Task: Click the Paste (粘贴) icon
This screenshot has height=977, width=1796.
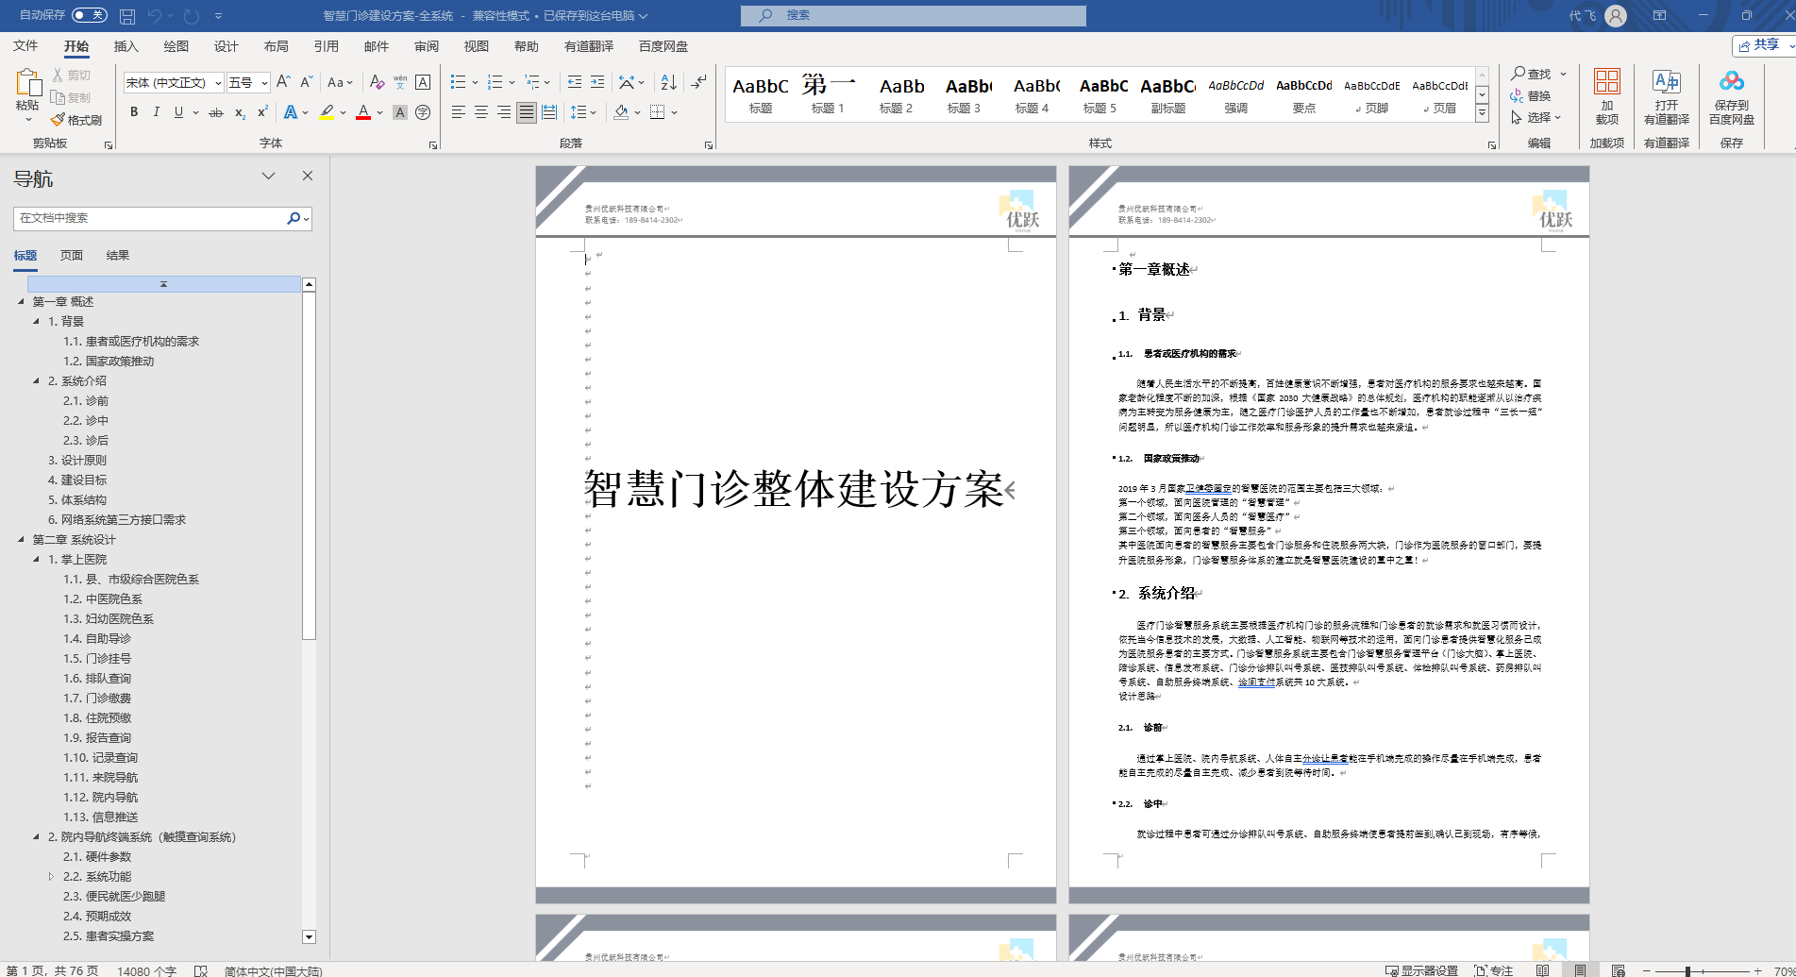Action: tap(27, 83)
